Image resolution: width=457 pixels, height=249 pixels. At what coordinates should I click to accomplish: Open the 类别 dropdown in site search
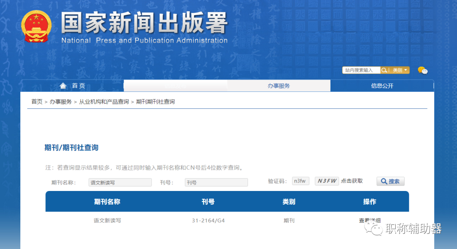[x=399, y=70]
